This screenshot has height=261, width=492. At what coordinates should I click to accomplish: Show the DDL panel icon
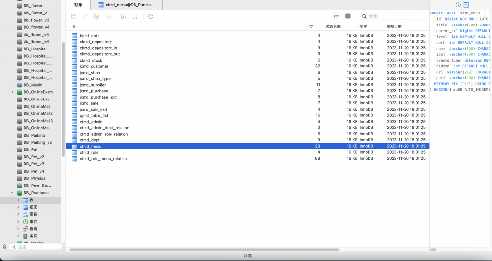(x=466, y=5)
